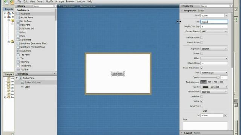The image size is (241, 135).
Task: Click the Graphic Text Gap field
Action: 214,27
